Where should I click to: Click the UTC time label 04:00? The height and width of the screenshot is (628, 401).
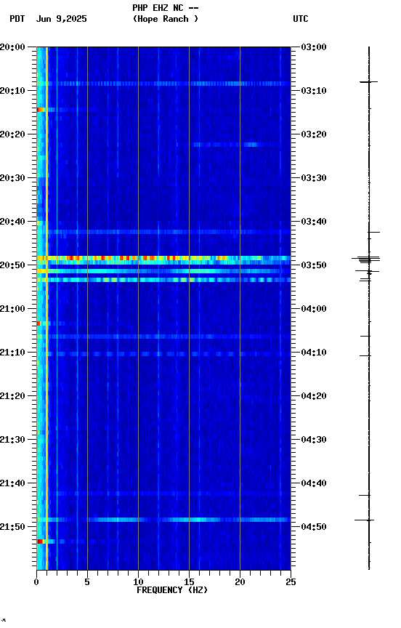click(x=314, y=309)
